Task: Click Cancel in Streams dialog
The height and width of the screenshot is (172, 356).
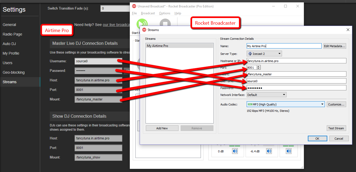Action: click(339, 139)
